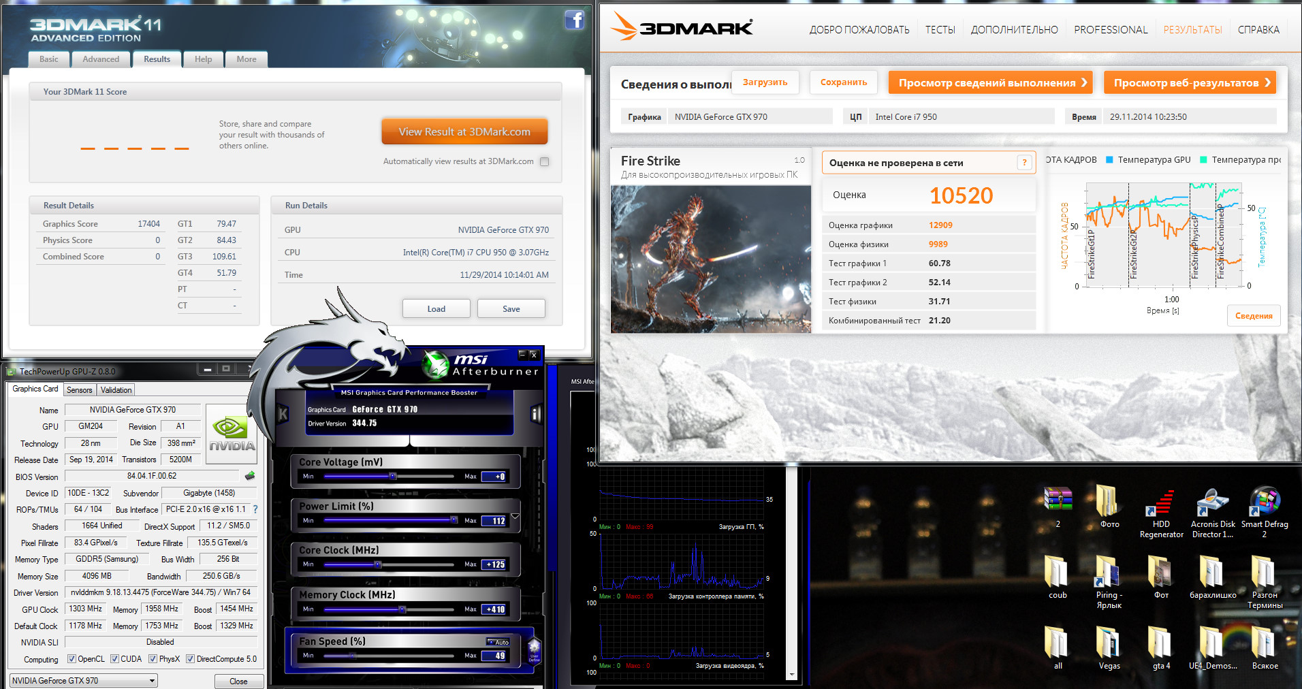Click the Fan Speed slider handle
The width and height of the screenshot is (1302, 689).
tap(353, 656)
